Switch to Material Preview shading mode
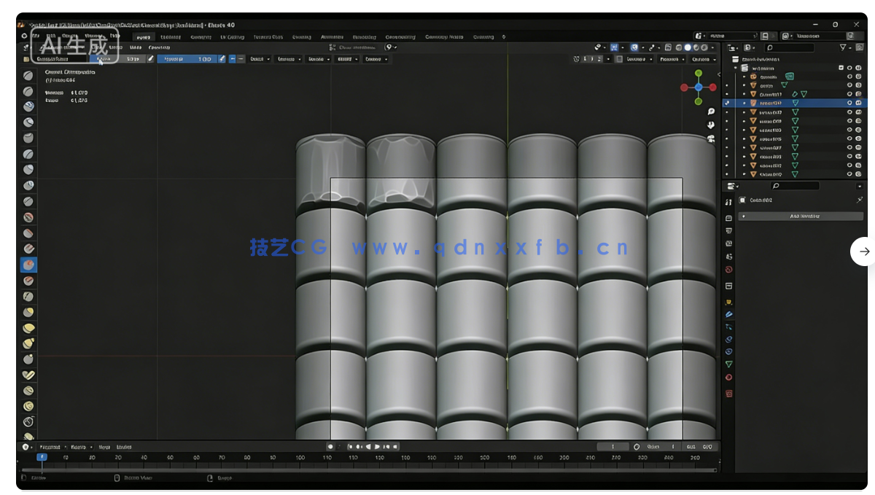 pos(695,47)
